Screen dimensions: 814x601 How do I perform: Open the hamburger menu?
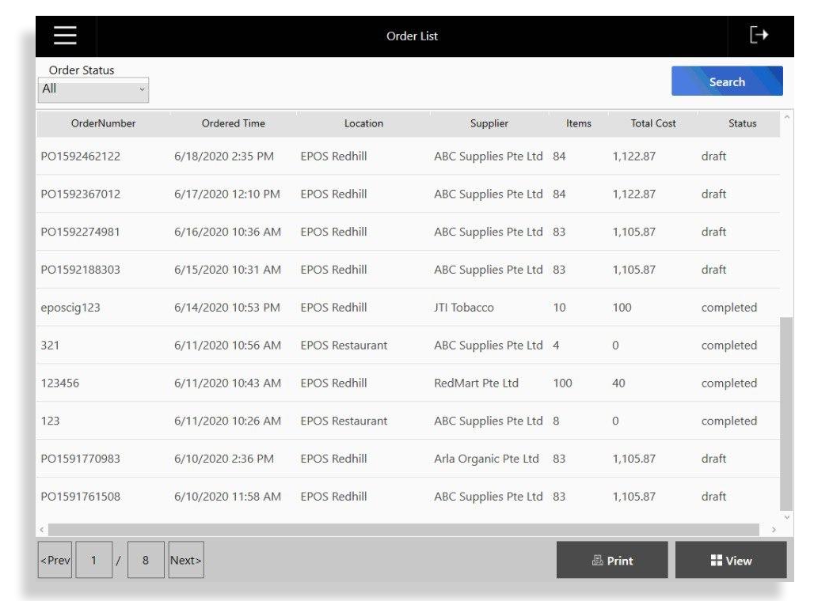[65, 36]
